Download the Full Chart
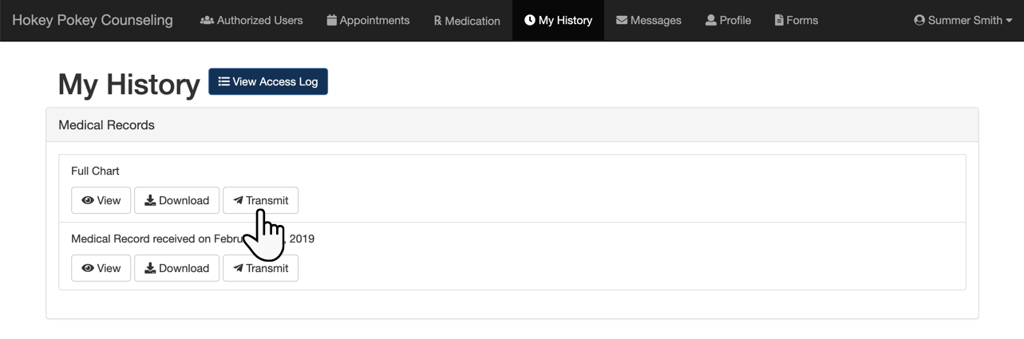The image size is (1024, 339). 176,200
